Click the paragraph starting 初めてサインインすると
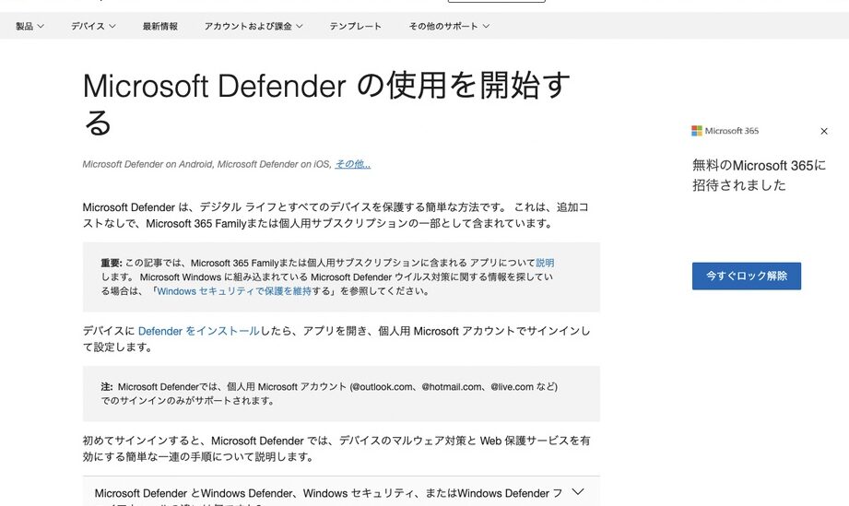This screenshot has height=506, width=849. tap(336, 449)
